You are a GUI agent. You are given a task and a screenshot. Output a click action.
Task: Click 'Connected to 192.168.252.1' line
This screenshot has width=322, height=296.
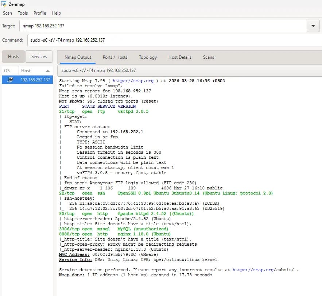point(110,132)
